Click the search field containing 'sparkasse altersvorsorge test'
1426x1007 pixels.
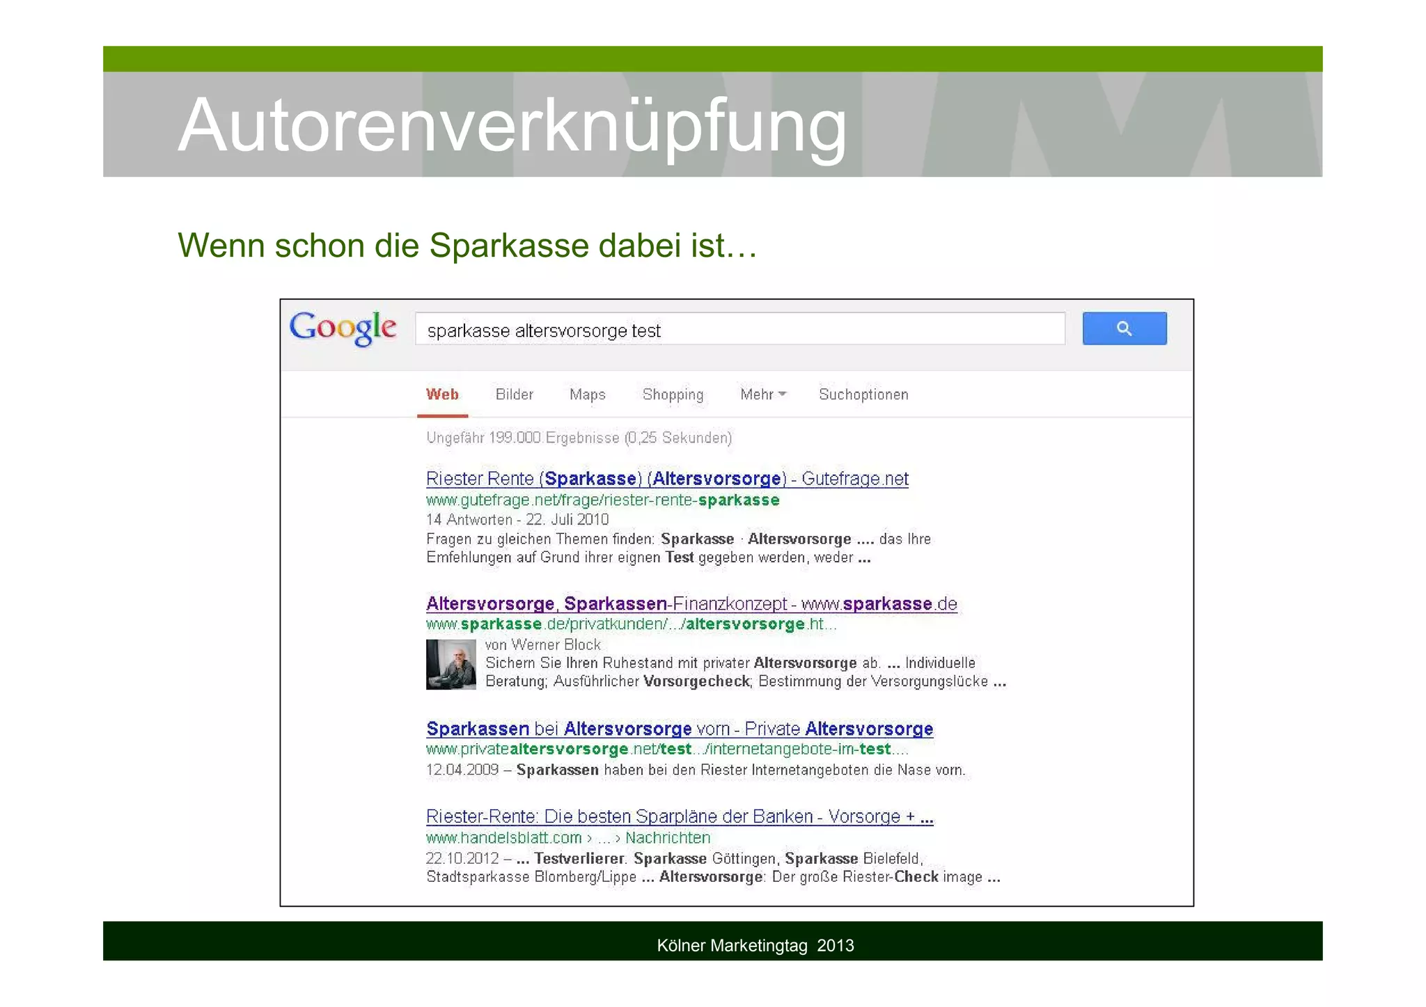tap(739, 329)
